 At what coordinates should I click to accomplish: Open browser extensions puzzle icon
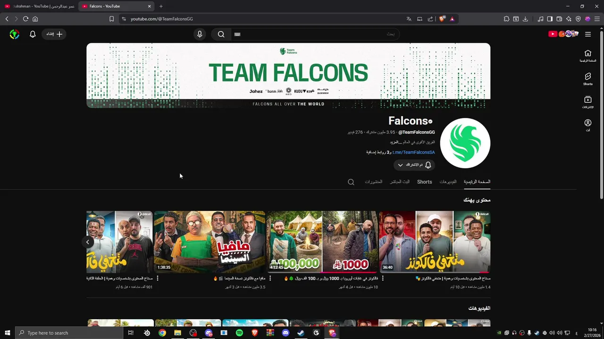point(506,19)
